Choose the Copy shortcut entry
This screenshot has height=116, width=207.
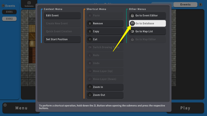105,31
